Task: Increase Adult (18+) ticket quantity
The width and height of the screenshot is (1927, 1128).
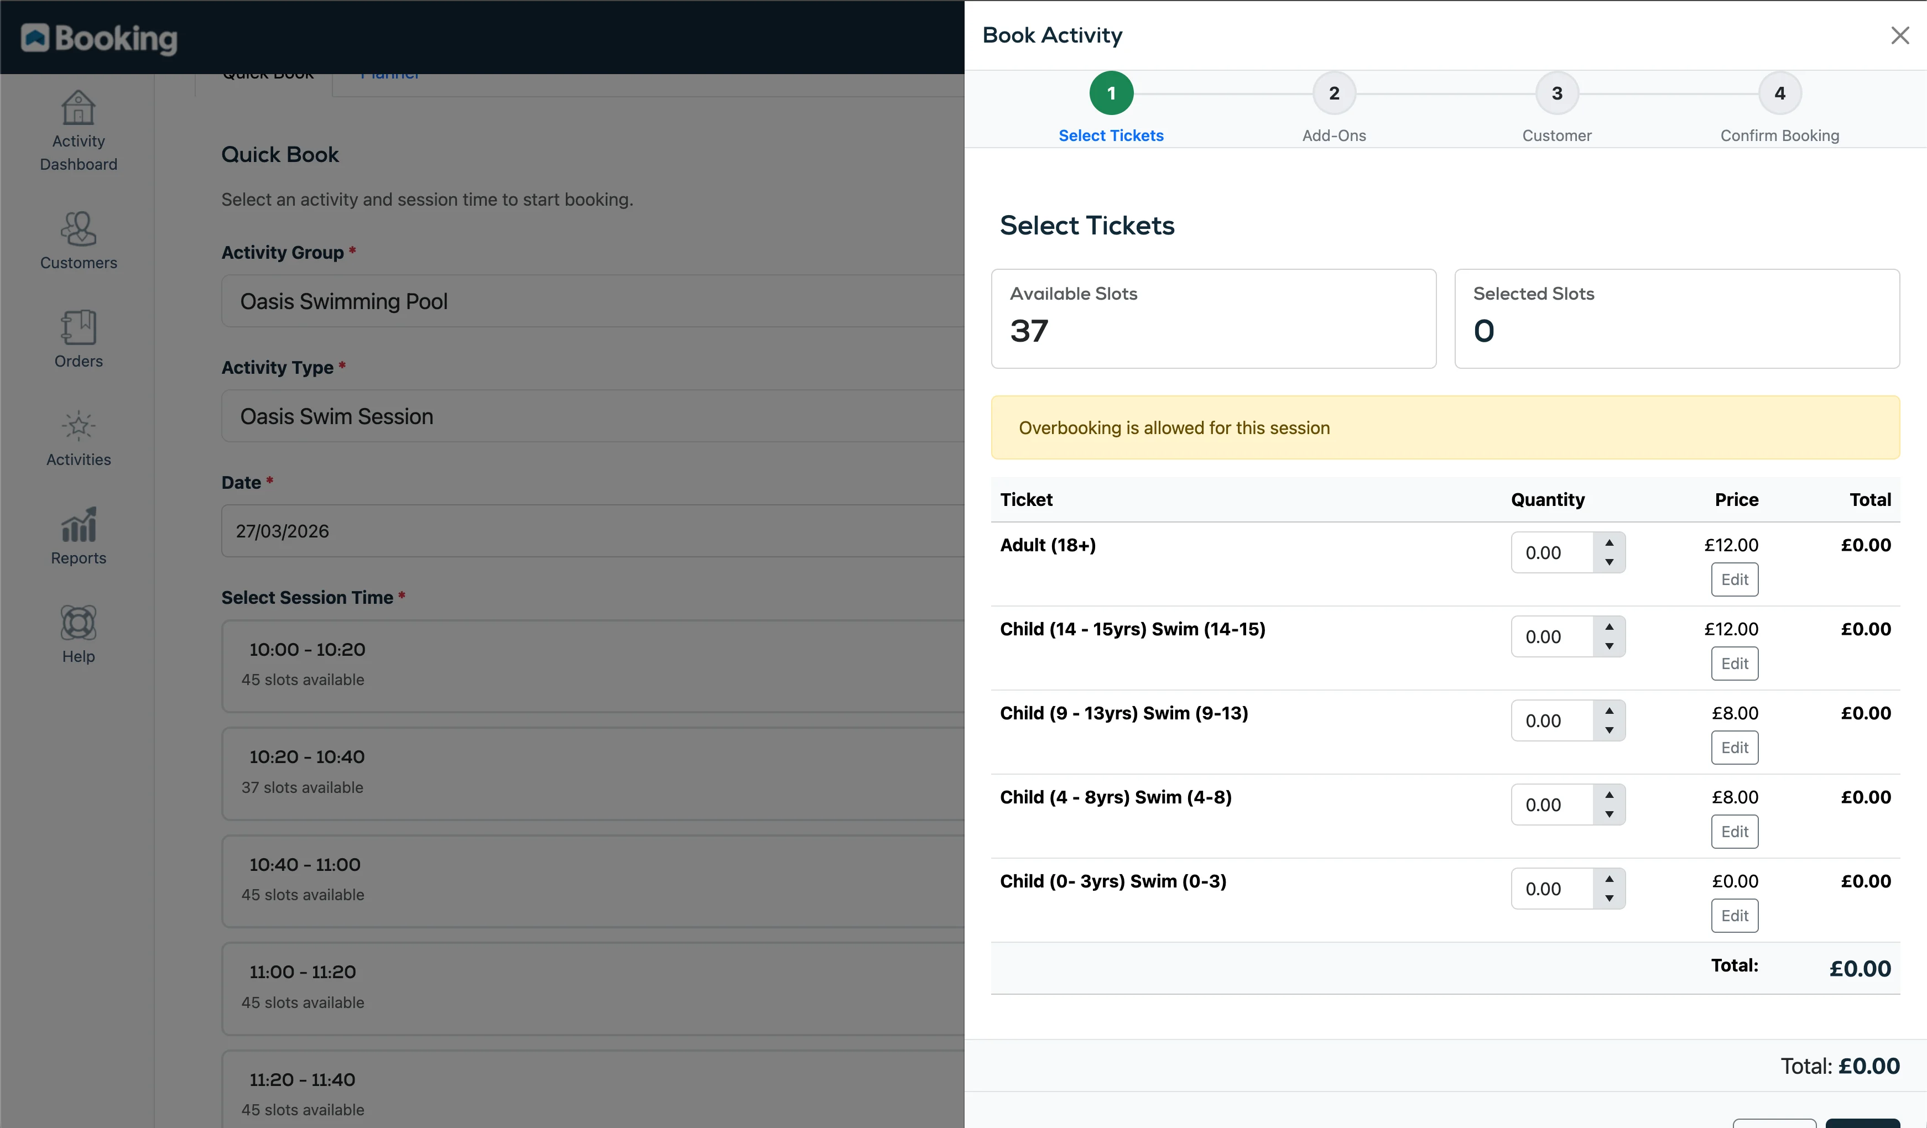Action: (x=1609, y=542)
